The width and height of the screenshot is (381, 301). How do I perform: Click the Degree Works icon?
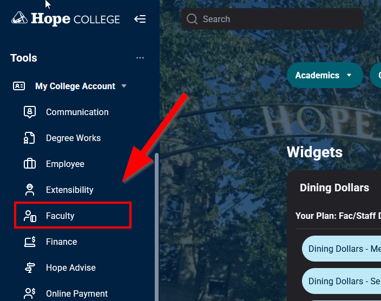coord(30,138)
